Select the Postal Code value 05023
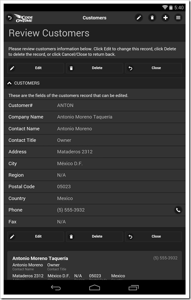The image size is (191, 300). [64, 186]
